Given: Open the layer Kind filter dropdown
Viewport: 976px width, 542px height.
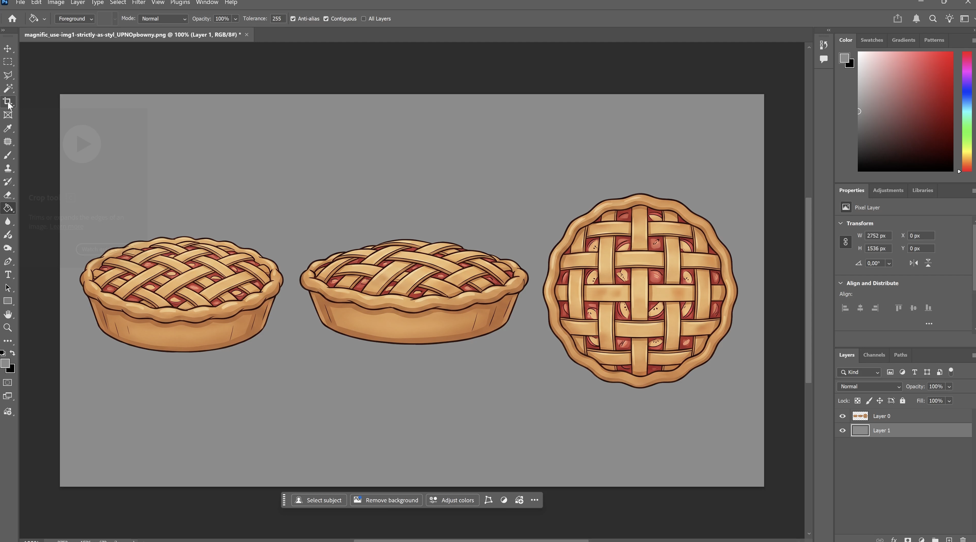Looking at the screenshot, I should [x=859, y=372].
